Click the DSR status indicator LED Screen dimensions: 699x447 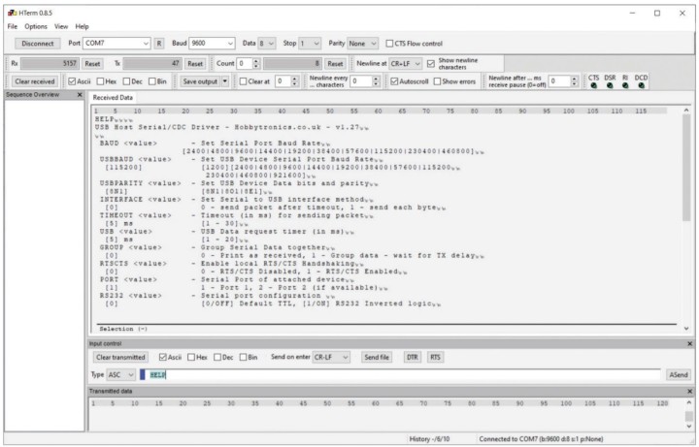pos(610,85)
